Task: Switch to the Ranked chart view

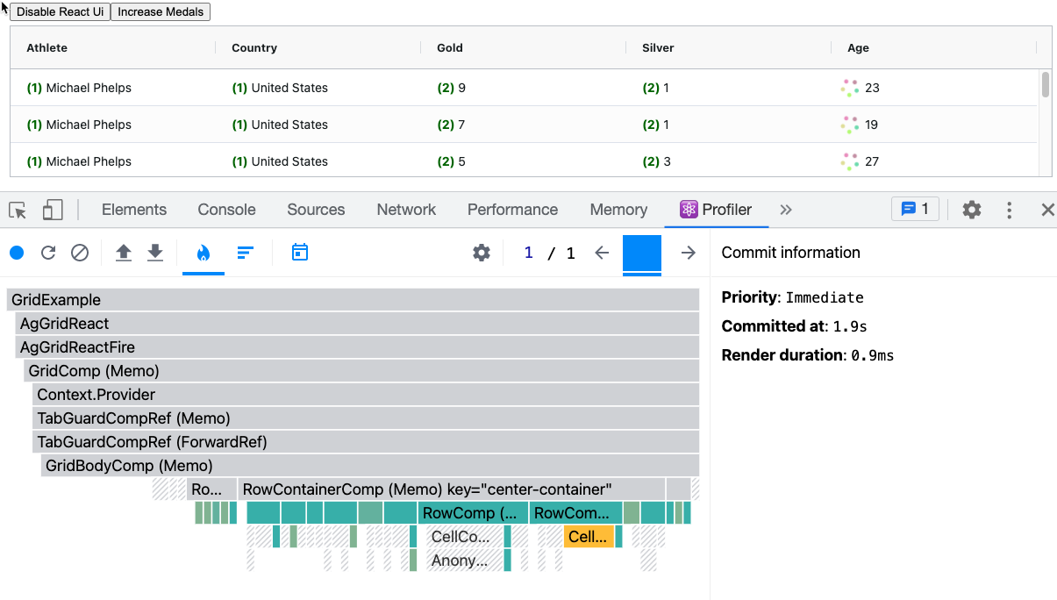Action: click(x=245, y=253)
